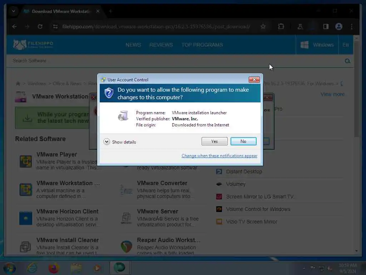Click the home breadcrumb icon

(x=18, y=83)
